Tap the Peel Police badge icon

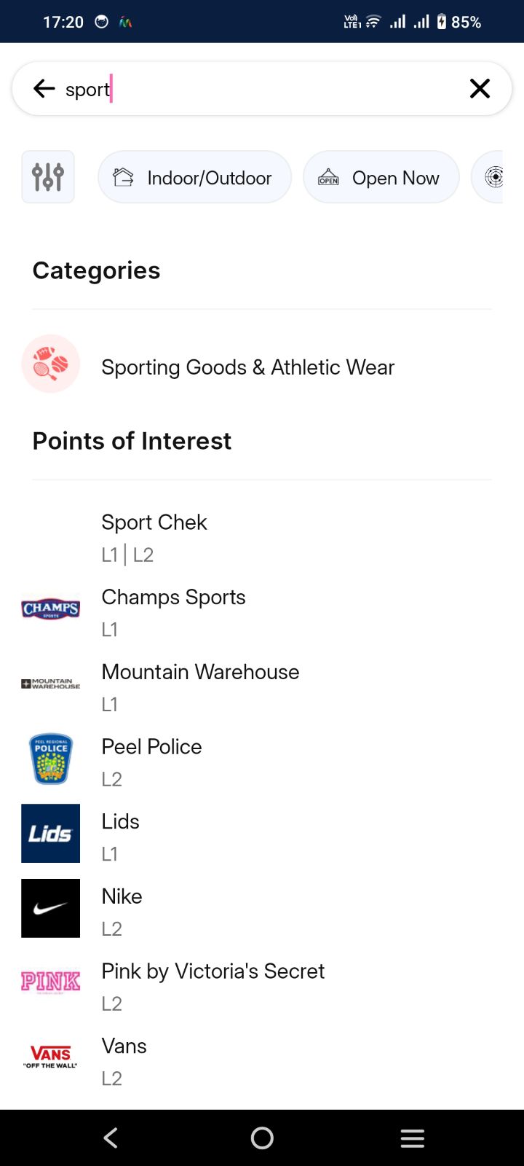tap(51, 759)
